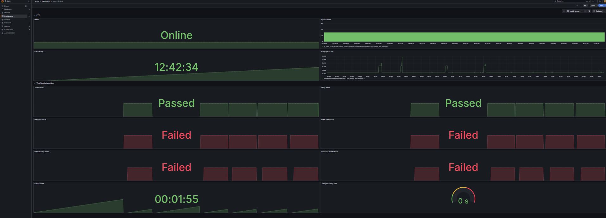
Task: Expand the Starred section arrow
Action: click(x=30, y=13)
